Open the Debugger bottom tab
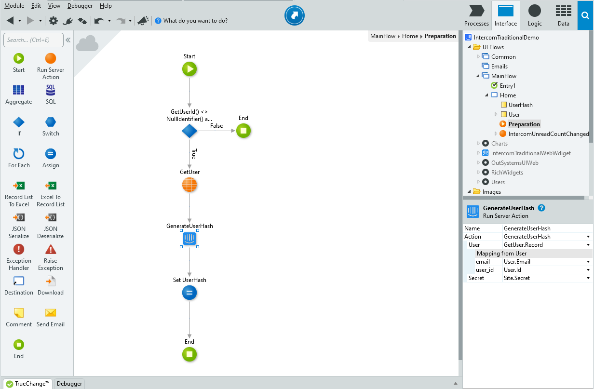Image resolution: width=594 pixels, height=389 pixels. tap(69, 384)
